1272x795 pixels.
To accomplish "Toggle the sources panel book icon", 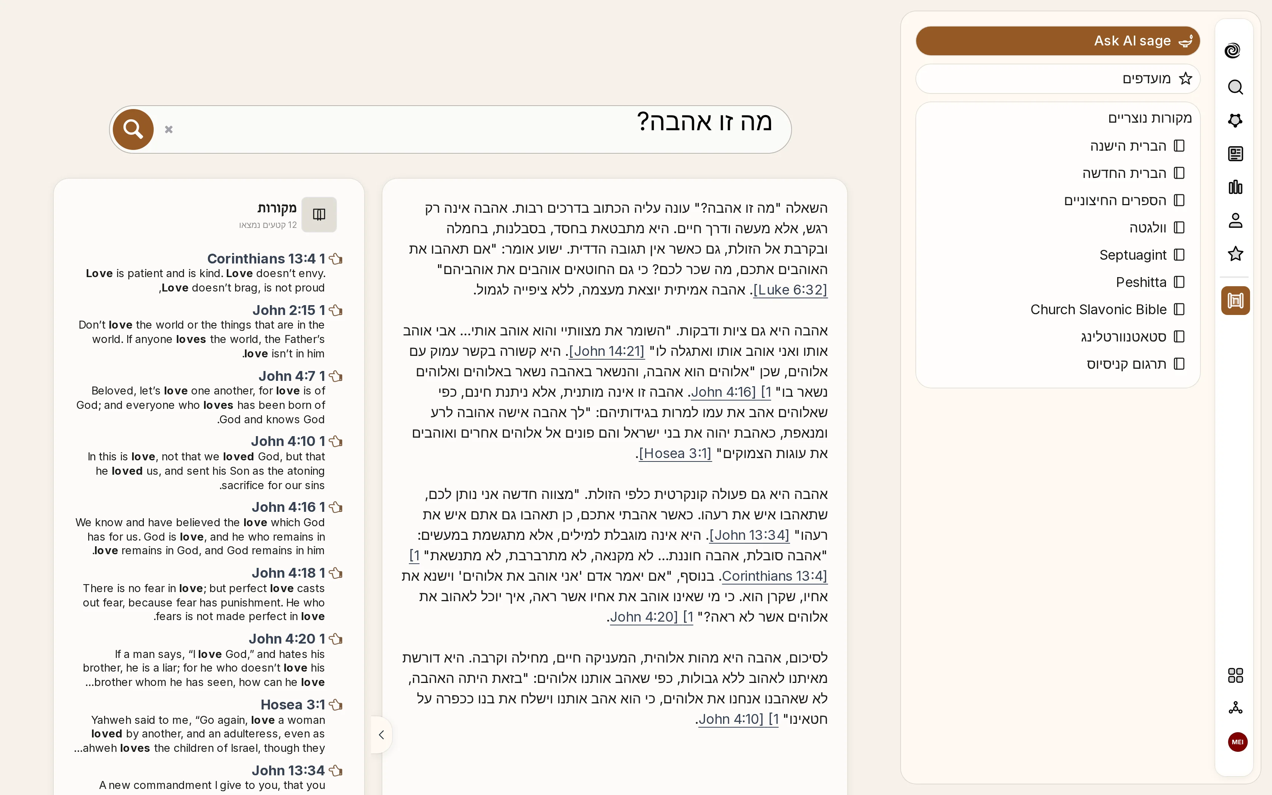I will (x=319, y=215).
